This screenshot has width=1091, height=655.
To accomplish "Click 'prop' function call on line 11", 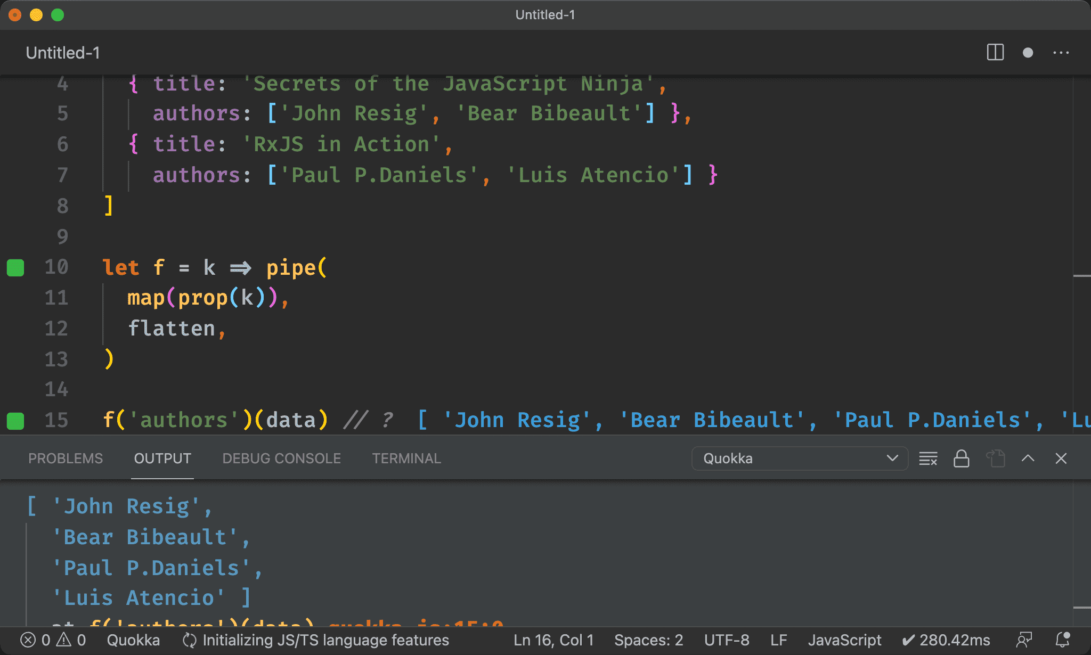I will click(203, 298).
